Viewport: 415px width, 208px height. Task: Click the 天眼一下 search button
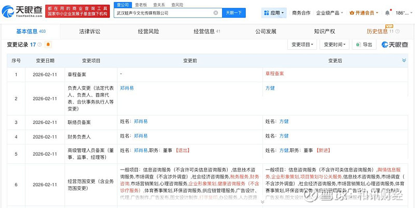(234, 12)
